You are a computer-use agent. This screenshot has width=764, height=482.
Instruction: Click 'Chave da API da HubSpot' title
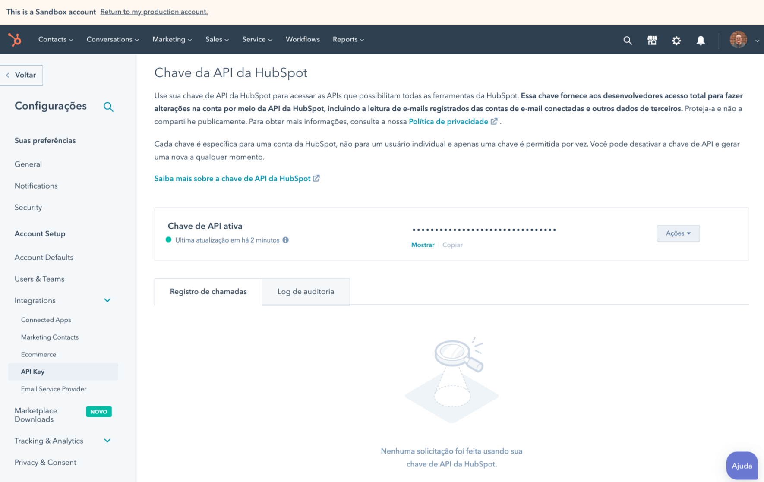click(231, 72)
